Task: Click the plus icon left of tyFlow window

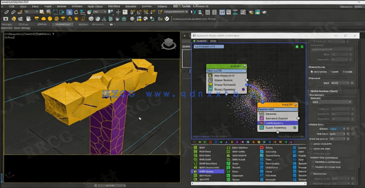Action: tap(185, 36)
